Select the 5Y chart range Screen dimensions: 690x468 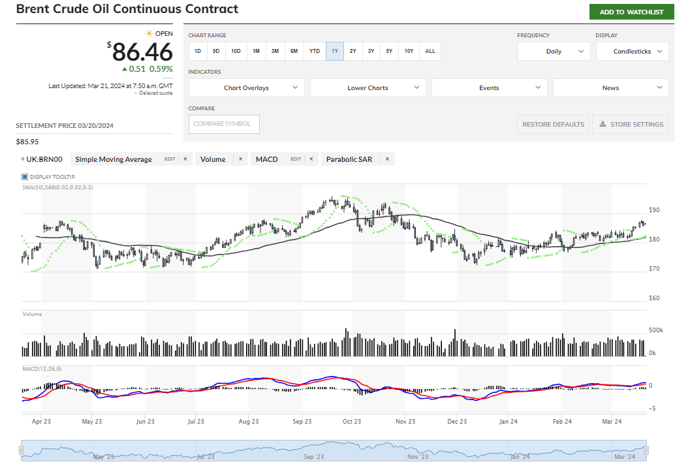click(x=389, y=51)
